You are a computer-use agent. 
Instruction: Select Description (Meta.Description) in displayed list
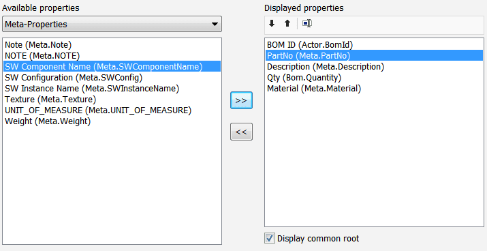click(374, 67)
